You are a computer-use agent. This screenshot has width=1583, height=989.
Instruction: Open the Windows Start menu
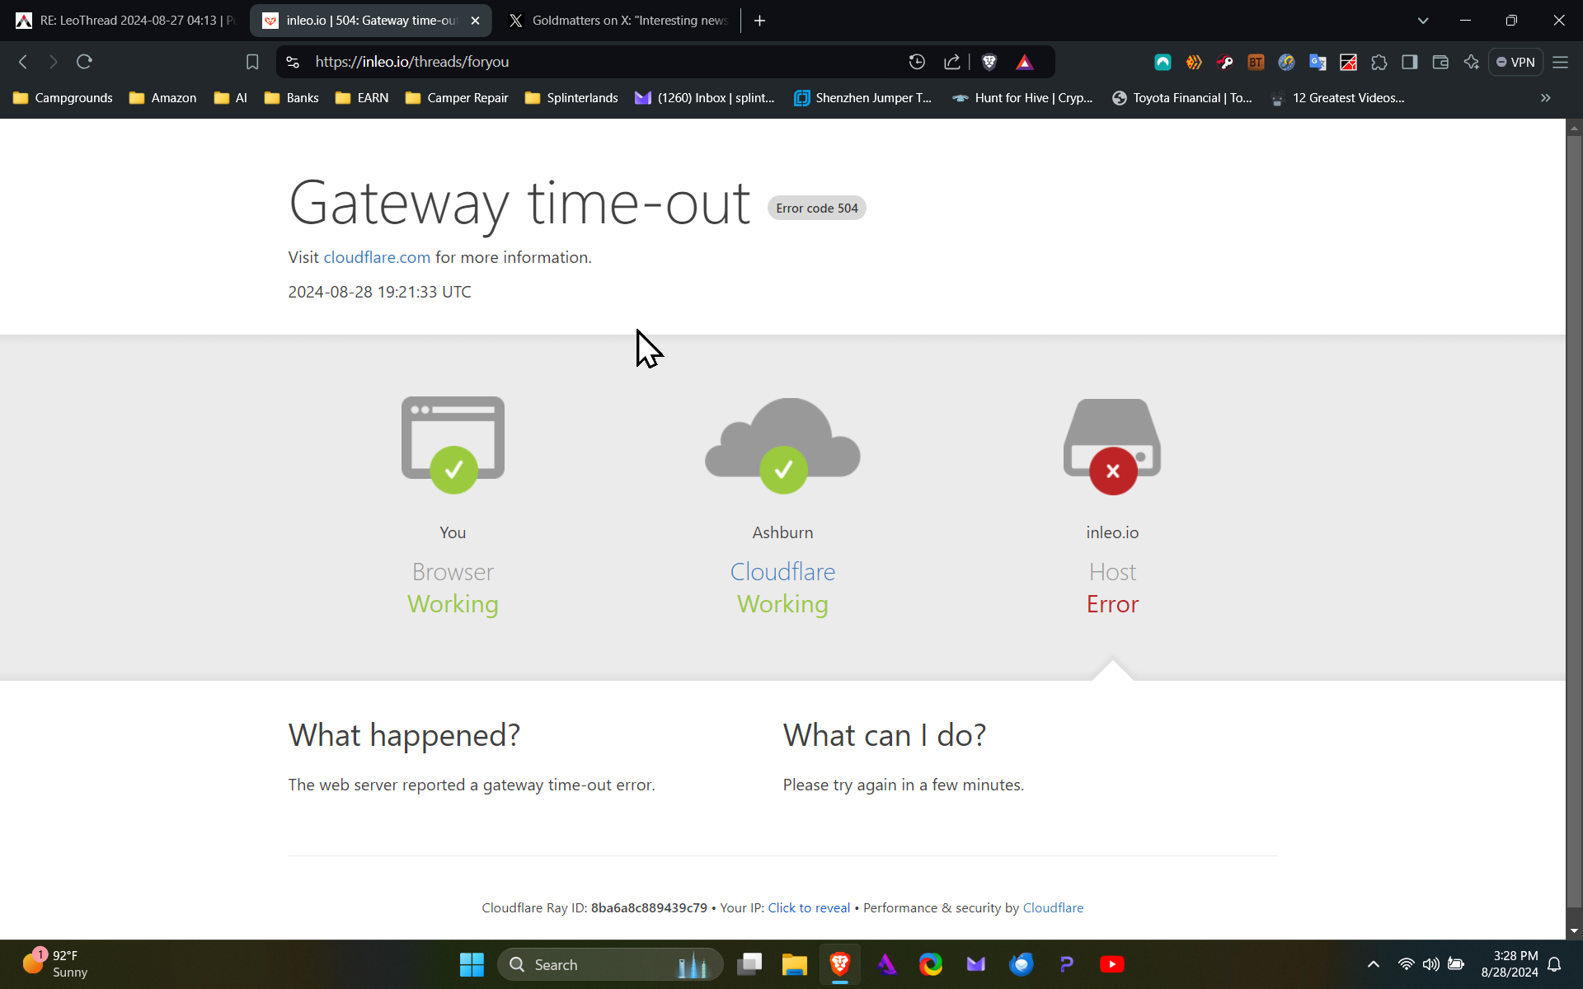(x=472, y=964)
